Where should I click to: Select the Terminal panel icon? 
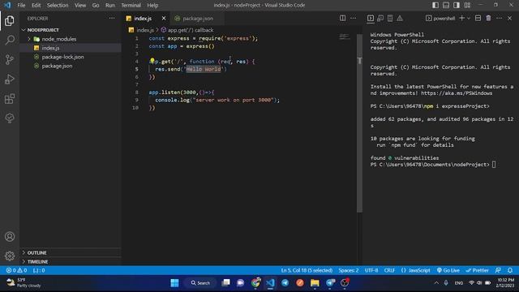click(x=371, y=18)
